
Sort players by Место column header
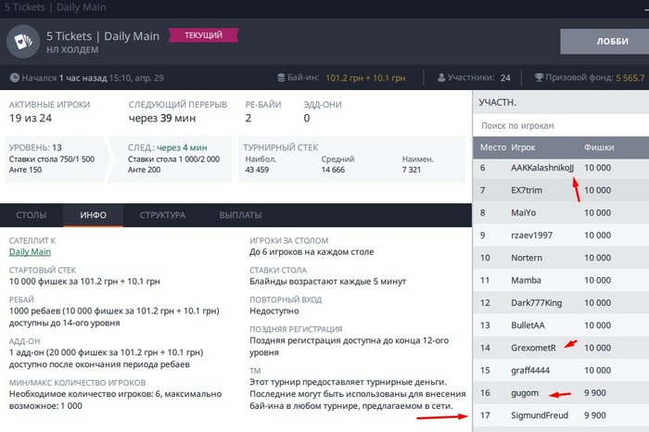coord(493,147)
